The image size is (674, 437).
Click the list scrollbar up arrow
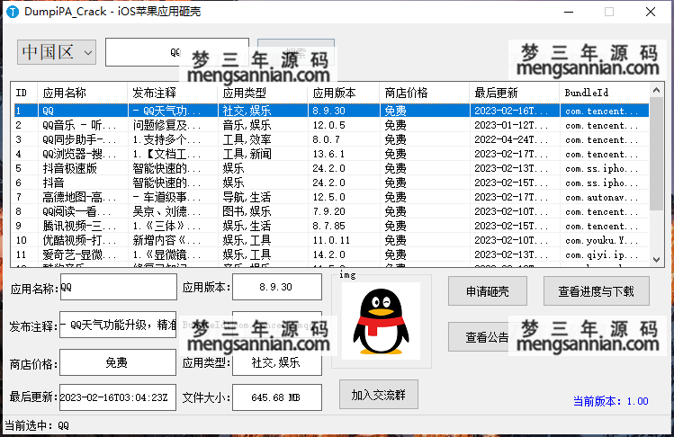click(x=656, y=90)
